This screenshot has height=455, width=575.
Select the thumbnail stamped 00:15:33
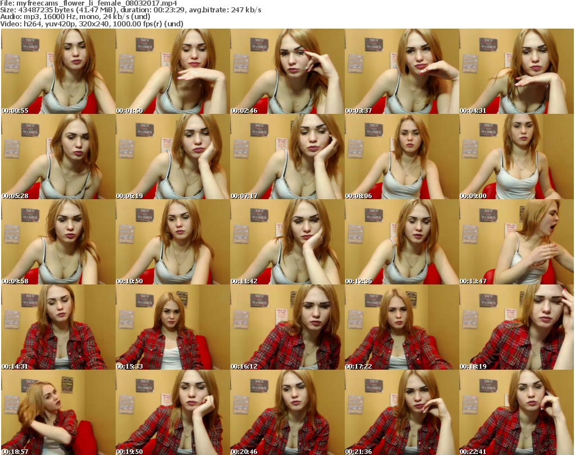click(173, 327)
